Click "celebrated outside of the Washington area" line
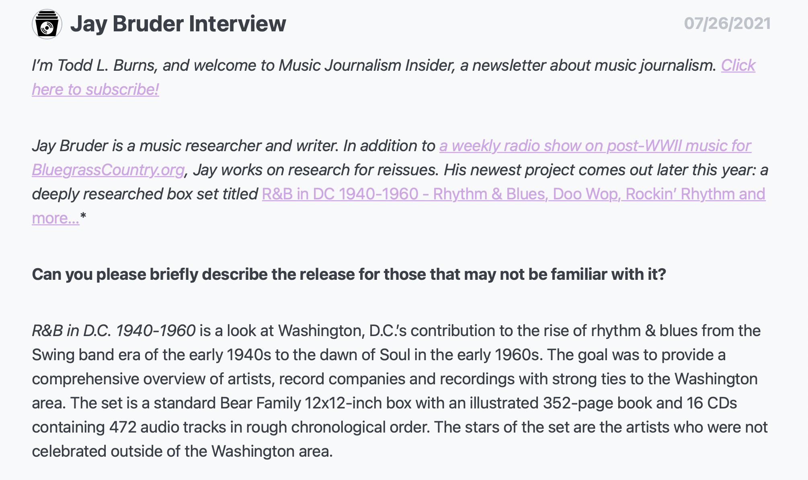This screenshot has width=808, height=480. [182, 451]
